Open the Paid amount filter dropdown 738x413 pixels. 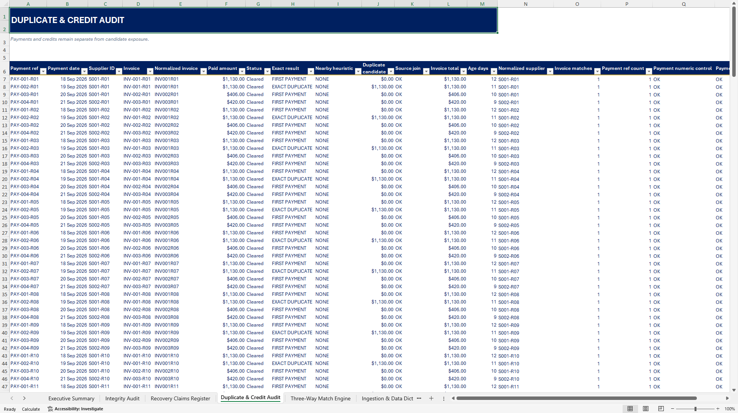[242, 71]
